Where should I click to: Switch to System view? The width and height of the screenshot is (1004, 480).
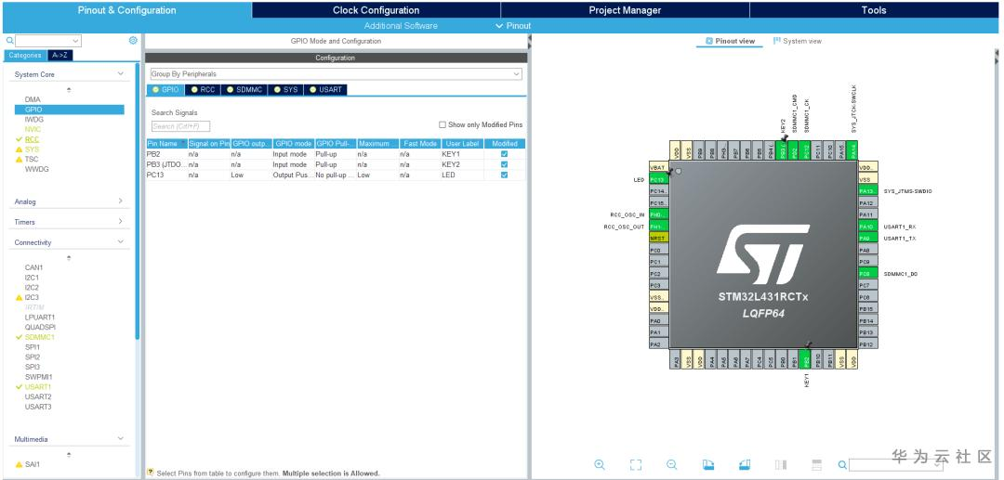[798, 41]
